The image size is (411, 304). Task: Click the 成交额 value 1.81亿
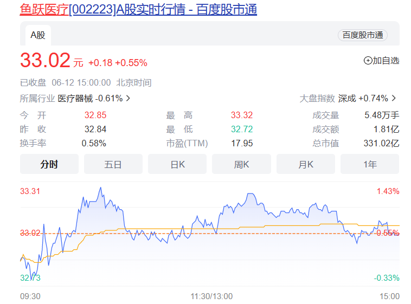point(386,129)
